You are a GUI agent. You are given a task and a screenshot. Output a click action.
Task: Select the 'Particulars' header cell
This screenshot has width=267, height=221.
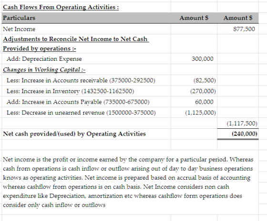coord(19,18)
